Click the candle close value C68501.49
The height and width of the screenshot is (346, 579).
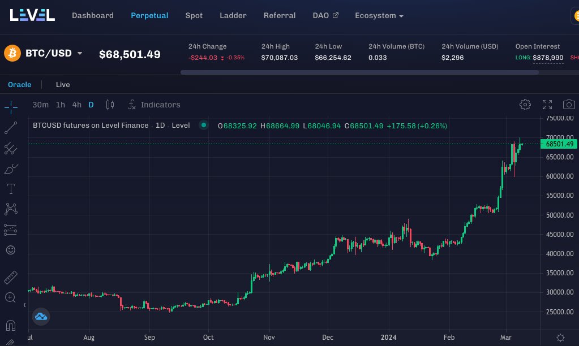click(364, 126)
